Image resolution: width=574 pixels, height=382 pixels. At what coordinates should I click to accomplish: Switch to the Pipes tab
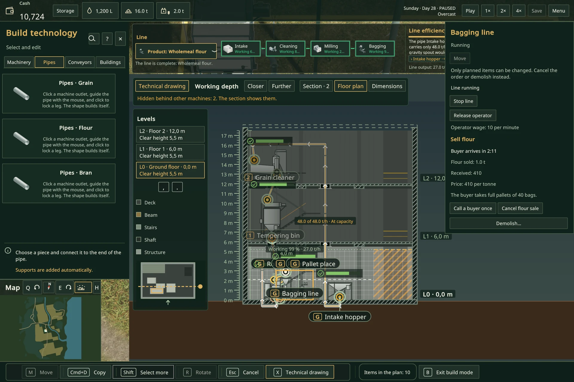pos(49,62)
